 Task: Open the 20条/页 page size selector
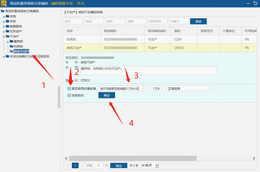pyautogui.click(x=150, y=165)
